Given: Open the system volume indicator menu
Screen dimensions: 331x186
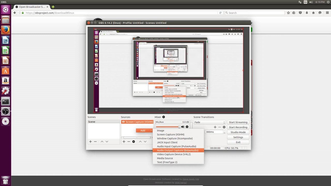Looking at the screenshot, I should pyautogui.click(x=311, y=2).
